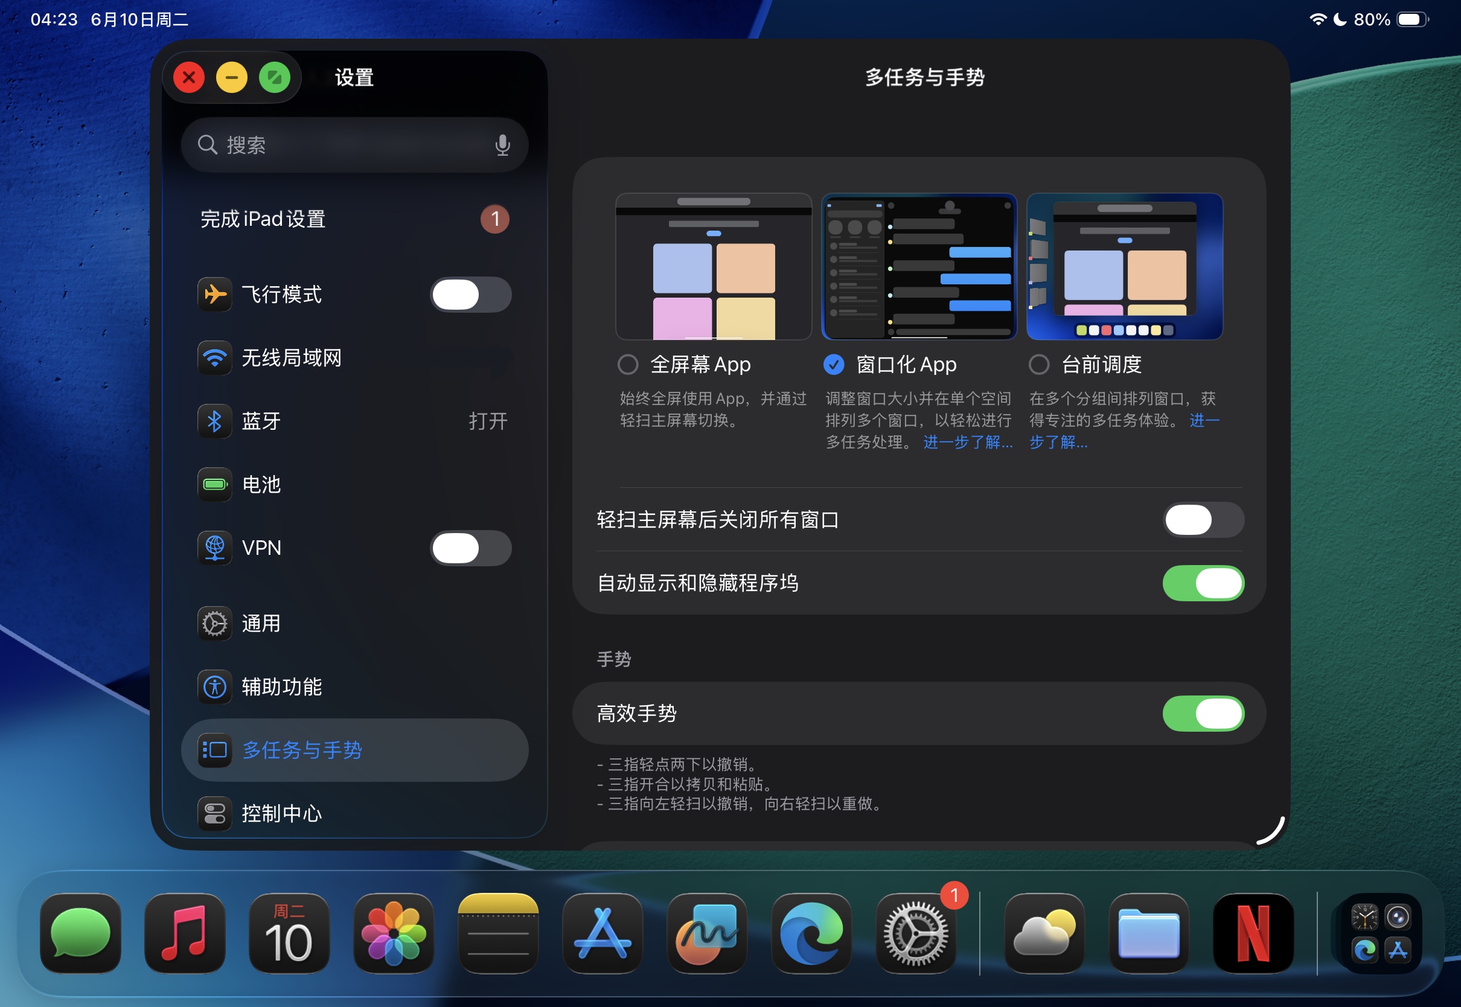Choose the 台前调度 radio option
Viewport: 1461px width, 1007px height.
click(1039, 364)
